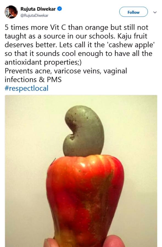Click the 'infections & PMS' text

point(33,80)
